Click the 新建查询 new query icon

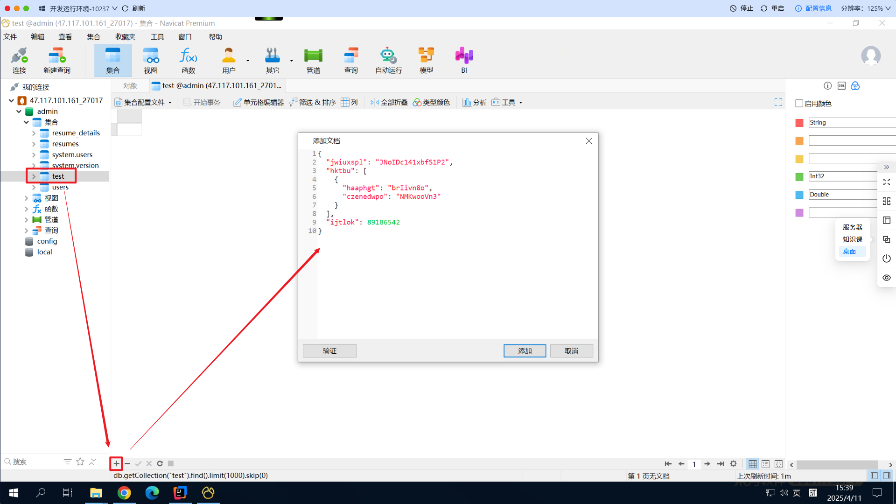[x=57, y=61]
